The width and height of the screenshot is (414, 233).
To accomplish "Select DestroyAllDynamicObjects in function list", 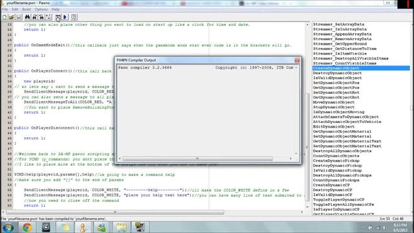I will coord(342,151).
